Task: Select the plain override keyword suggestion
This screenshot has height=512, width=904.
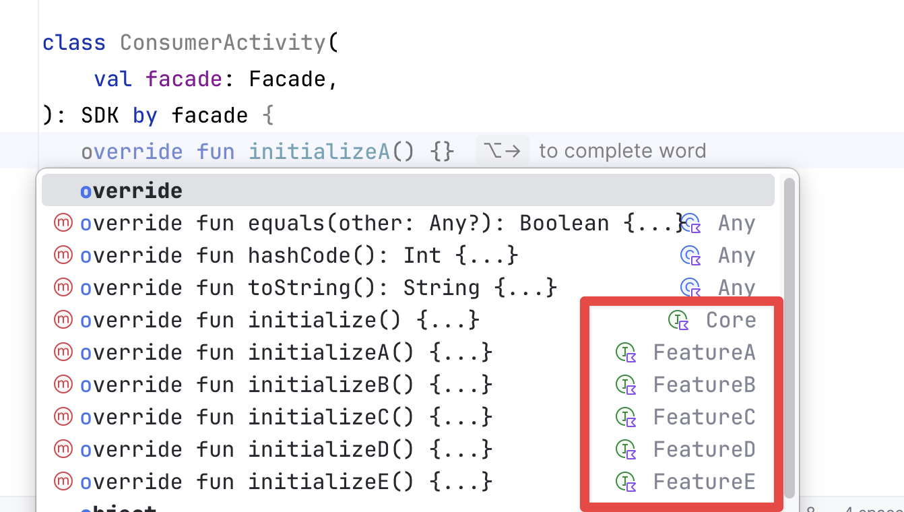Action: pyautogui.click(x=131, y=191)
